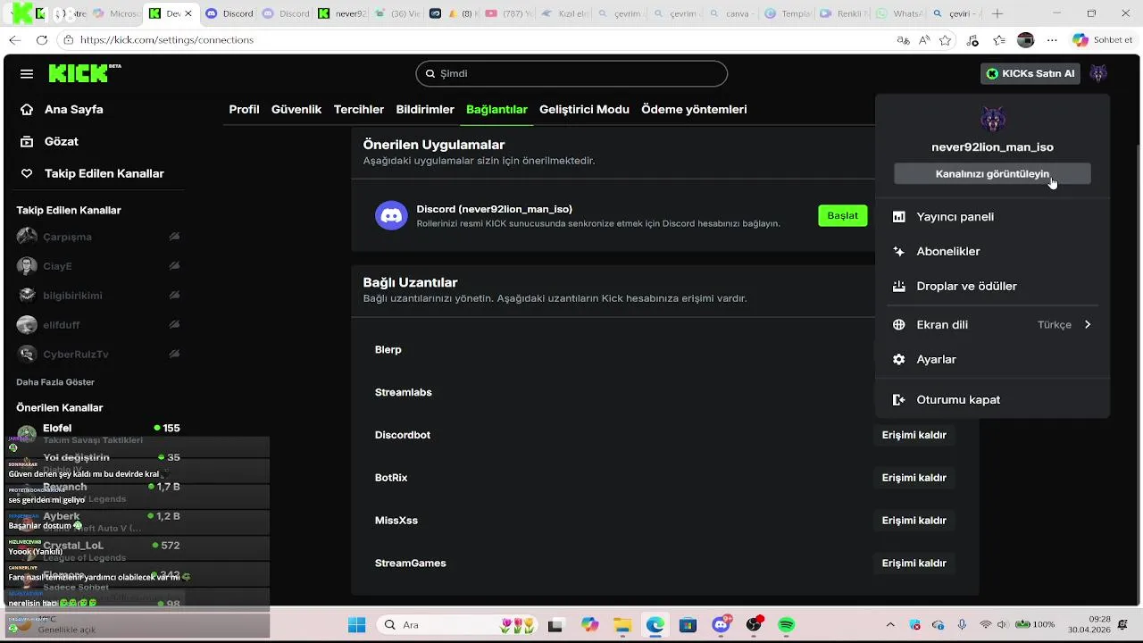Reload the page with the refresh icon

(x=42, y=40)
